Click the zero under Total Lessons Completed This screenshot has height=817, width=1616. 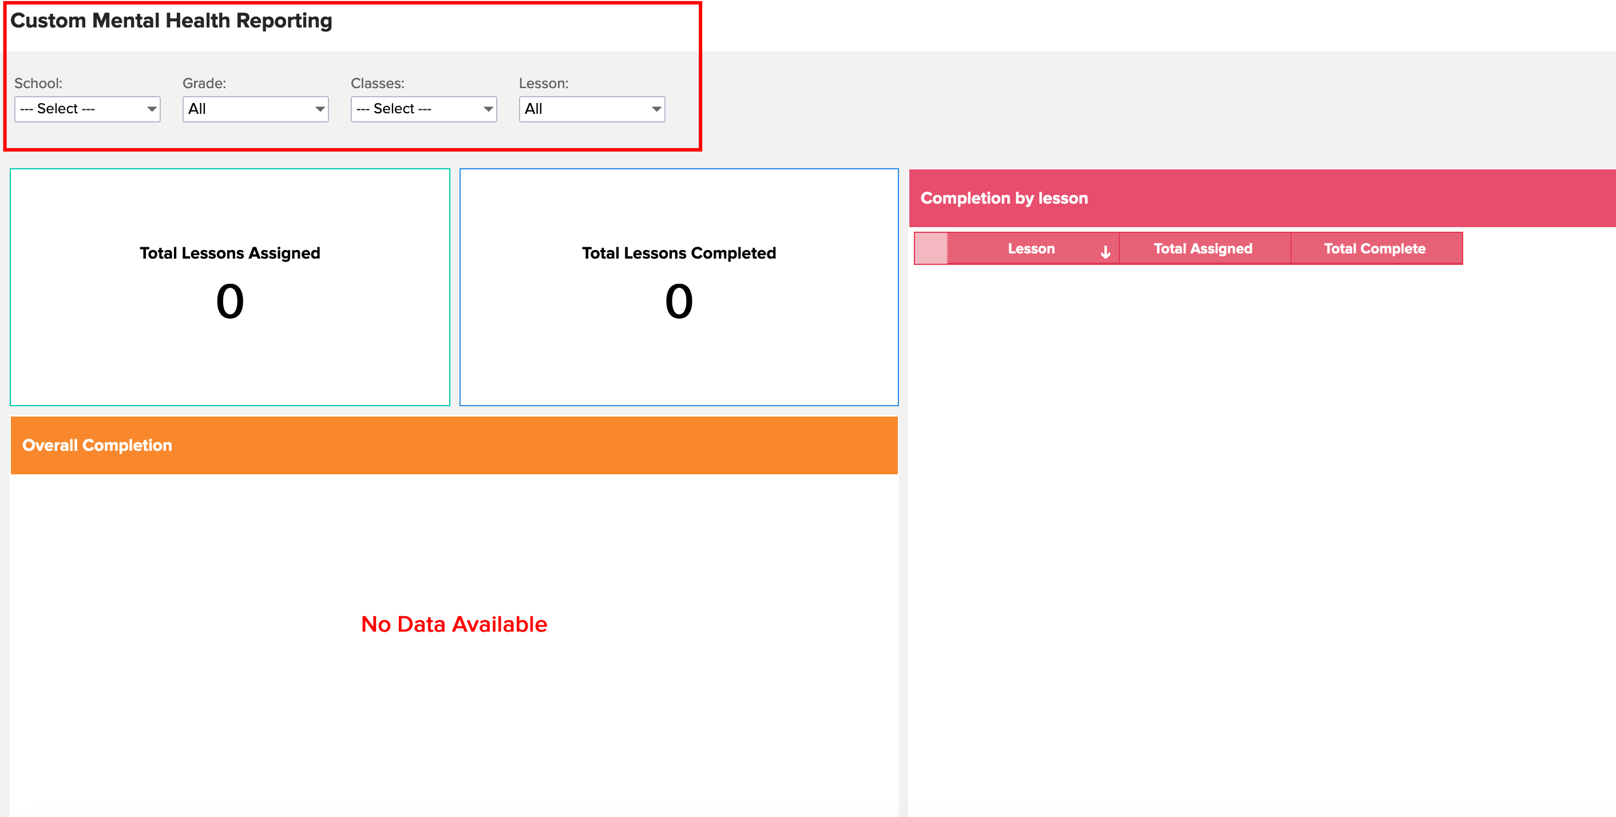click(x=679, y=302)
